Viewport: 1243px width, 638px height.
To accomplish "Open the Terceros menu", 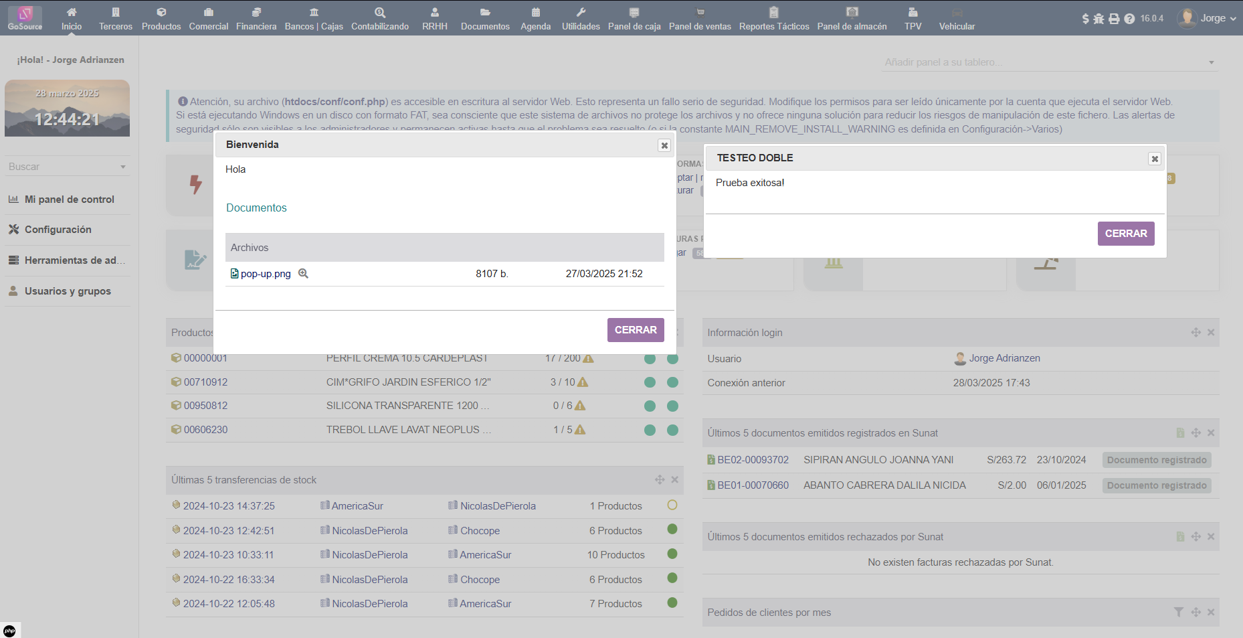I will coord(116,18).
